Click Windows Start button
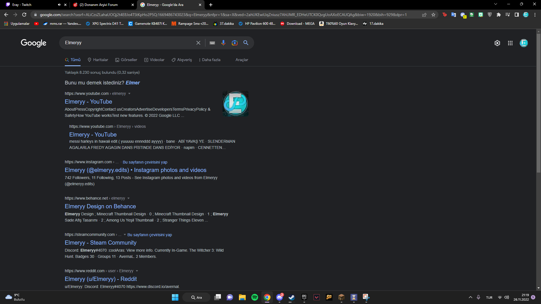 point(175,297)
